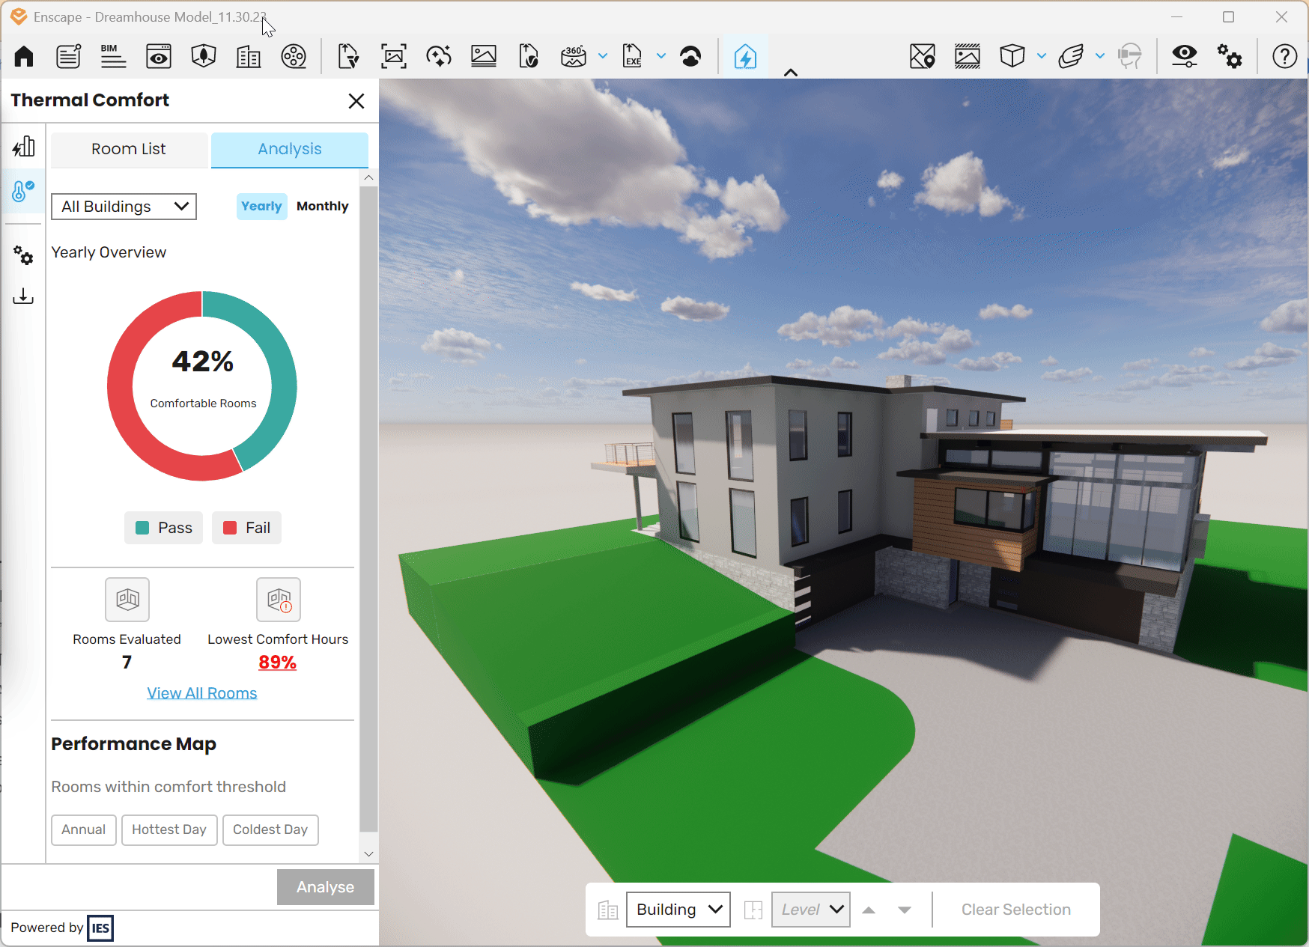
Task: Click the EXE standalone export icon
Action: coord(632,56)
